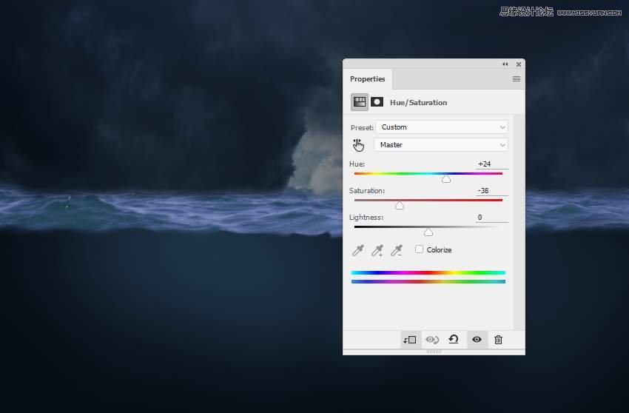Click the Lightness value field
Screen dimensions: 629x413
point(491,218)
